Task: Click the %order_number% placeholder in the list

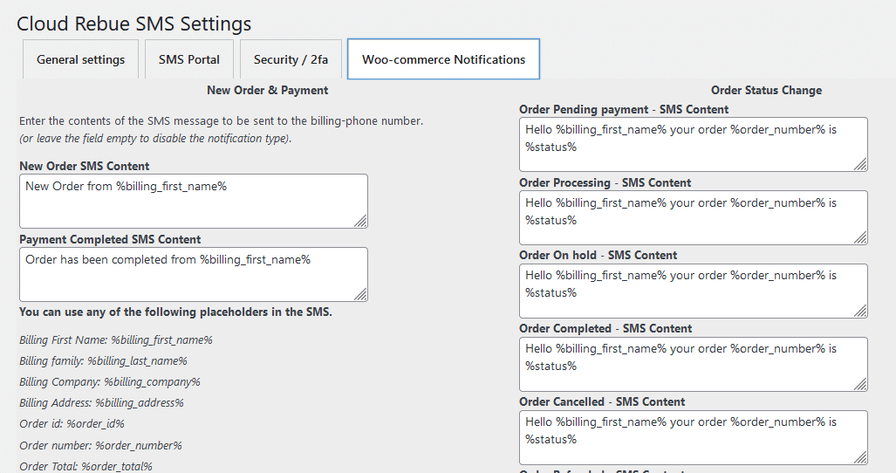Action: (139, 446)
